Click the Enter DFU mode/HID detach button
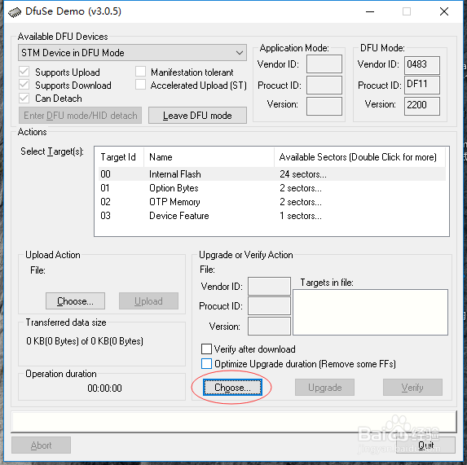The image size is (467, 465). (80, 115)
